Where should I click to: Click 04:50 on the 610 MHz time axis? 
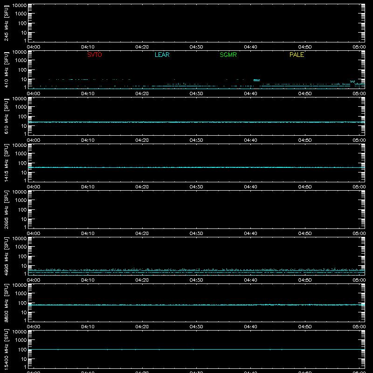[x=305, y=140]
